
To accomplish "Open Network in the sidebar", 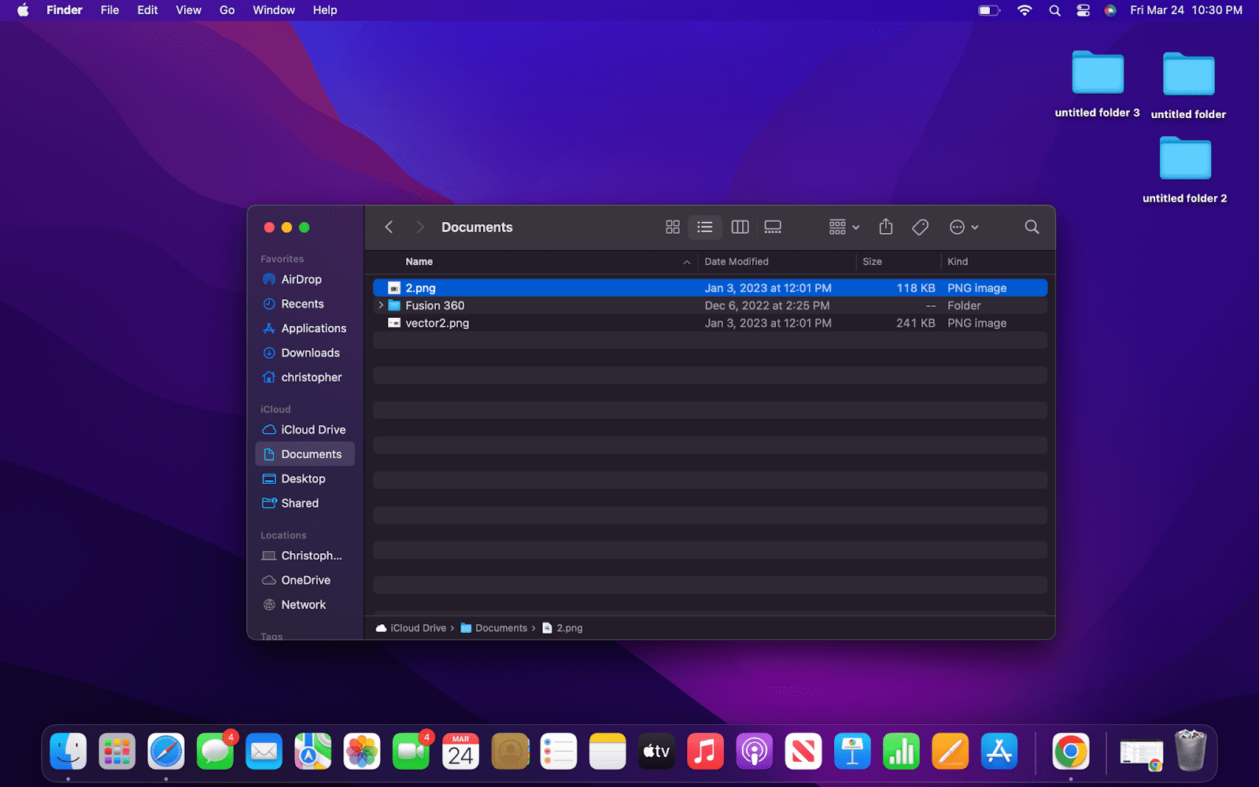I will point(305,604).
